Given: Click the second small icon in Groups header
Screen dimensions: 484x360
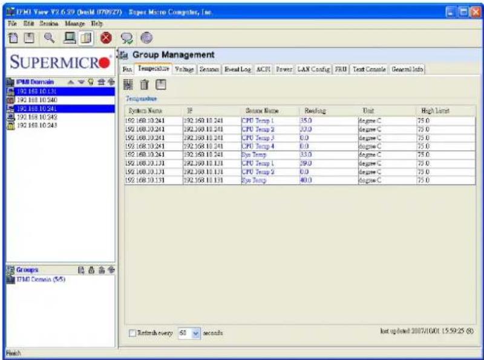Looking at the screenshot, I should pos(91,270).
